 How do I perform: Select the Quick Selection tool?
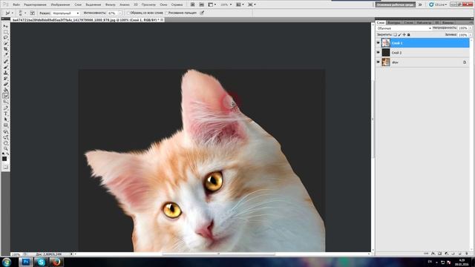pyautogui.click(x=5, y=43)
